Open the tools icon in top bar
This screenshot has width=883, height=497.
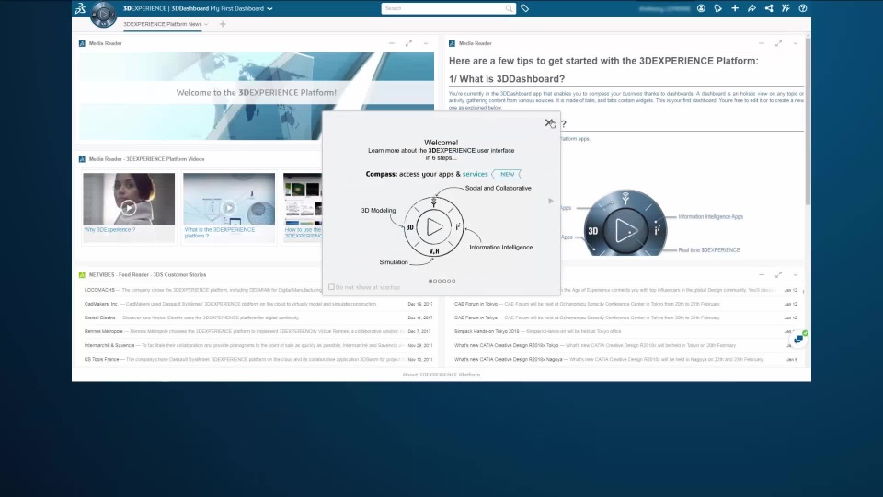(786, 8)
